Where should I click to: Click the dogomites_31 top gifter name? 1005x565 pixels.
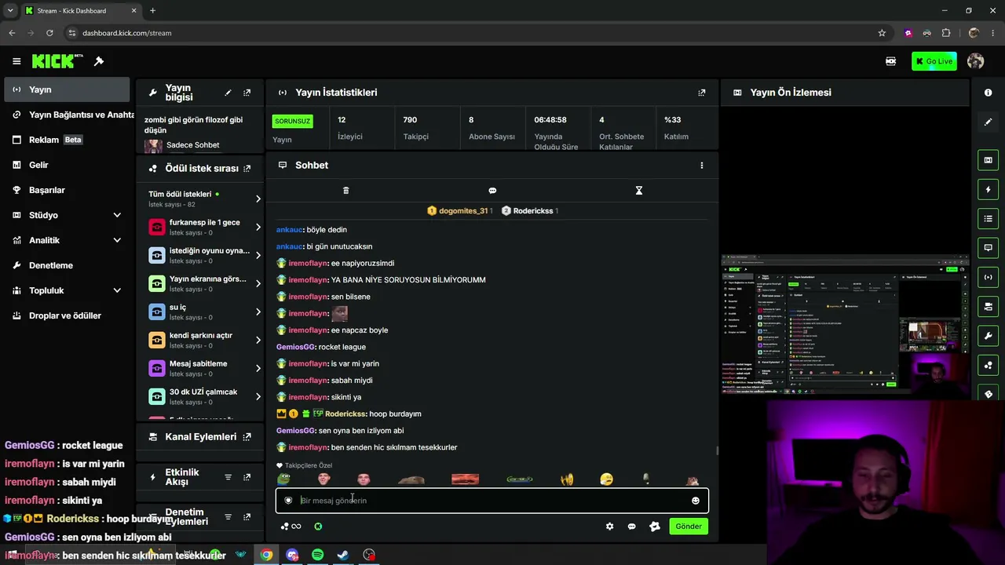pyautogui.click(x=463, y=211)
